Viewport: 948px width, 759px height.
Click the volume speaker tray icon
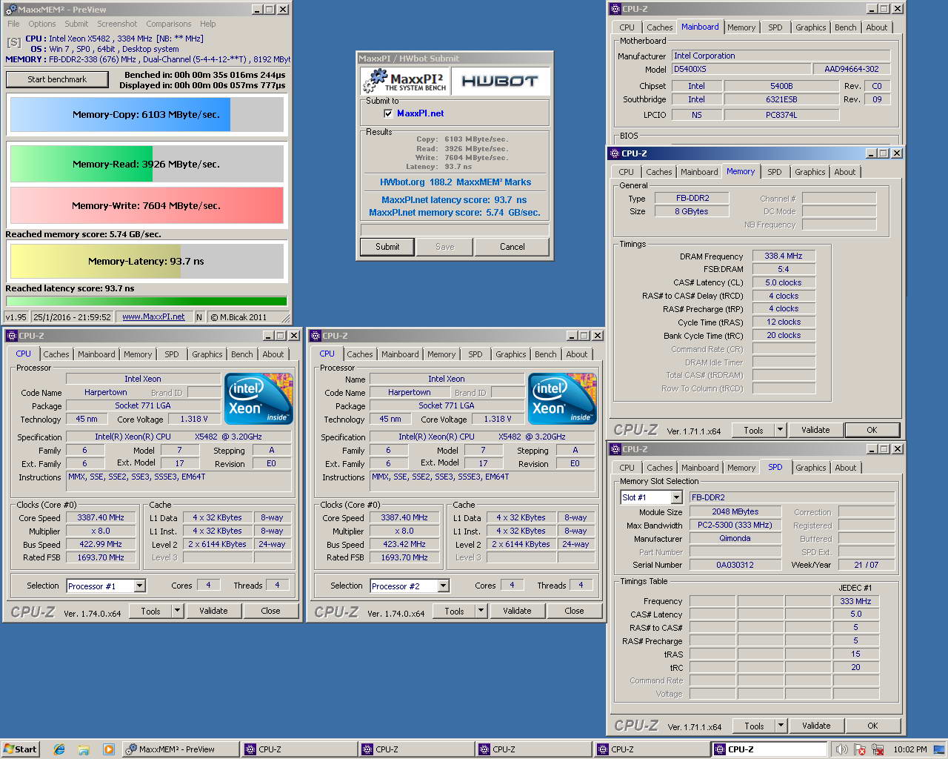(841, 749)
